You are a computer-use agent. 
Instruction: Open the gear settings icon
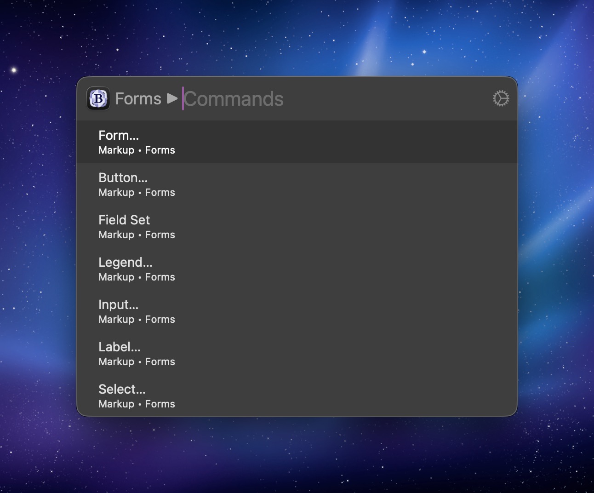click(x=501, y=98)
